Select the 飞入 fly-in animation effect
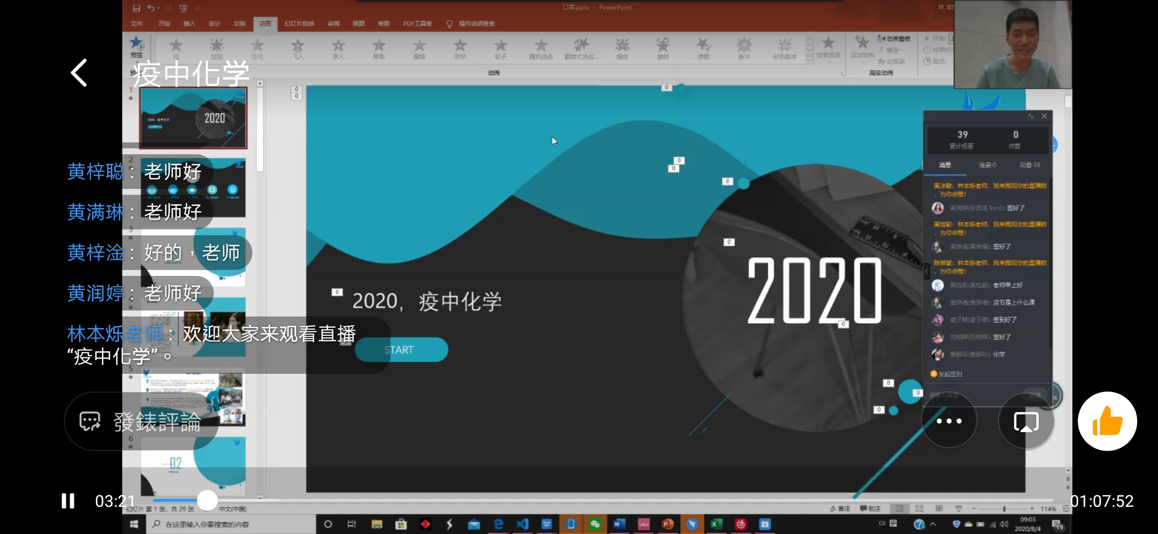Screen dimensions: 1158x534 [x=298, y=48]
